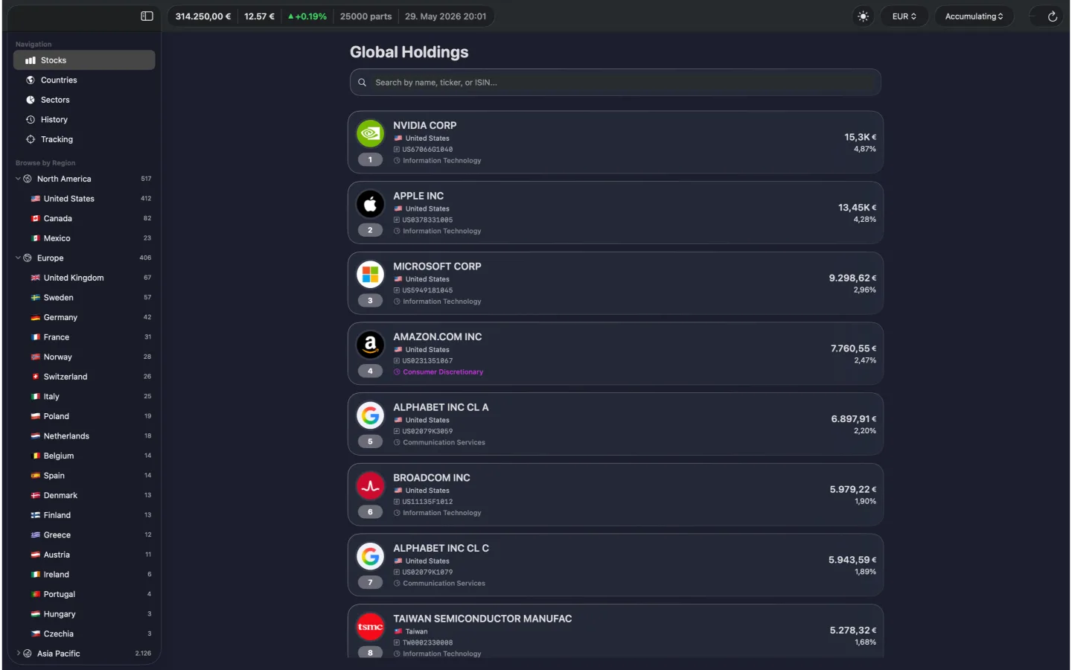Collapse the North America region
Screen dimensions: 1072x670
18,179
